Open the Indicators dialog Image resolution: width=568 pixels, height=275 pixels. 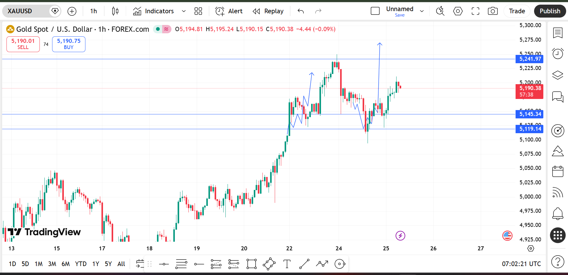(153, 11)
